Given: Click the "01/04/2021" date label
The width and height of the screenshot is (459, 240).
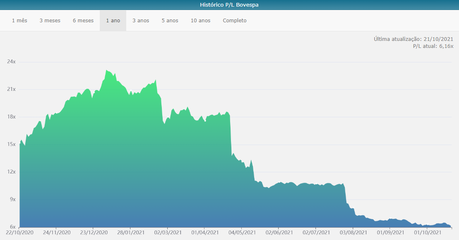Looking at the screenshot, I should click(x=205, y=233).
